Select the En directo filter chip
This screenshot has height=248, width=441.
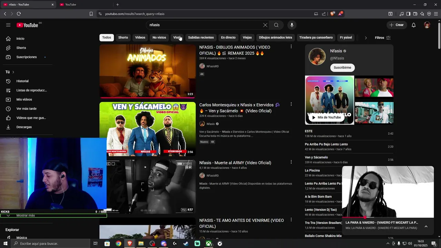click(228, 38)
